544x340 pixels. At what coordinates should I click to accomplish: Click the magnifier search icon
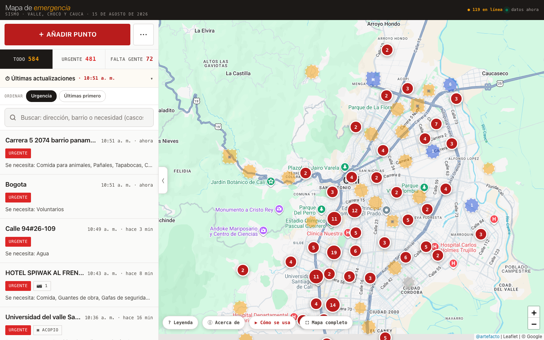pos(13,117)
